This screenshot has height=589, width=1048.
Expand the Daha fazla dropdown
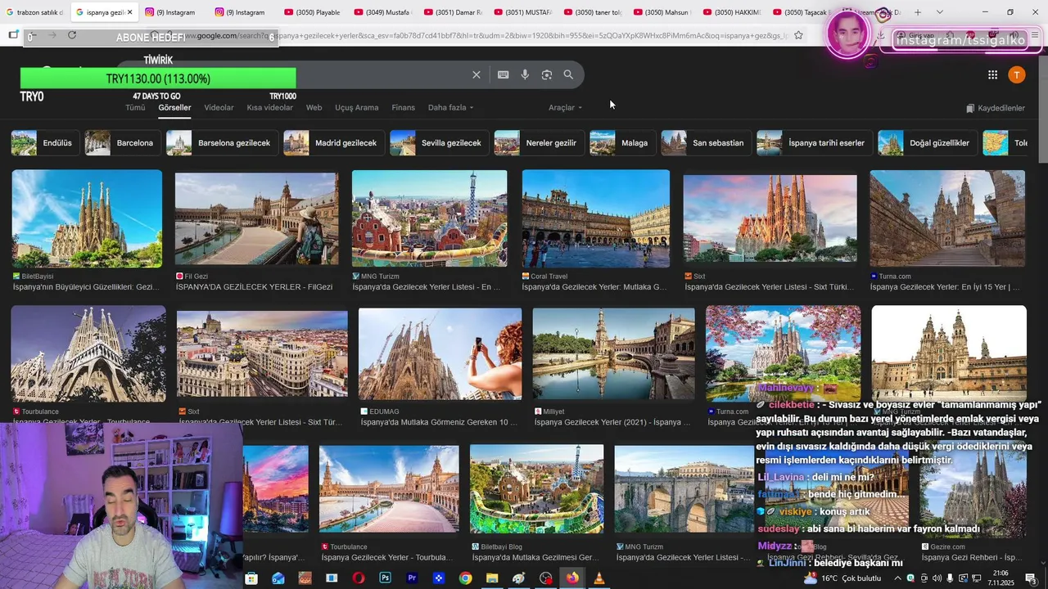pyautogui.click(x=450, y=108)
